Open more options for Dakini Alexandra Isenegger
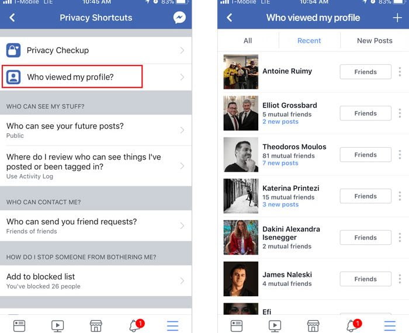 point(400,238)
